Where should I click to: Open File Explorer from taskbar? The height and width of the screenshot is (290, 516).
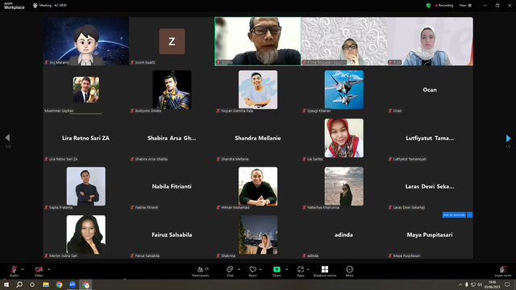pos(46,284)
